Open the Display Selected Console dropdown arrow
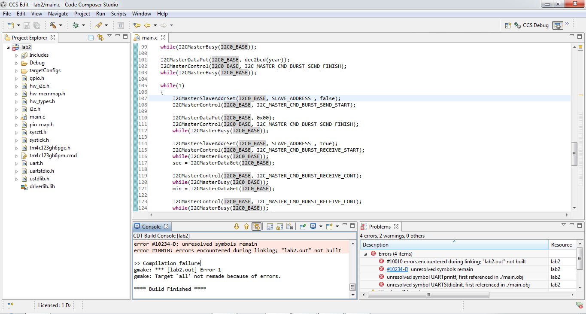 tap(320, 226)
